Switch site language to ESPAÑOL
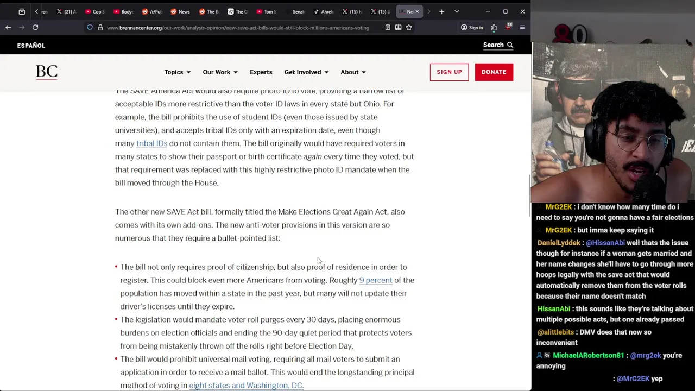The height and width of the screenshot is (391, 695). coord(31,46)
